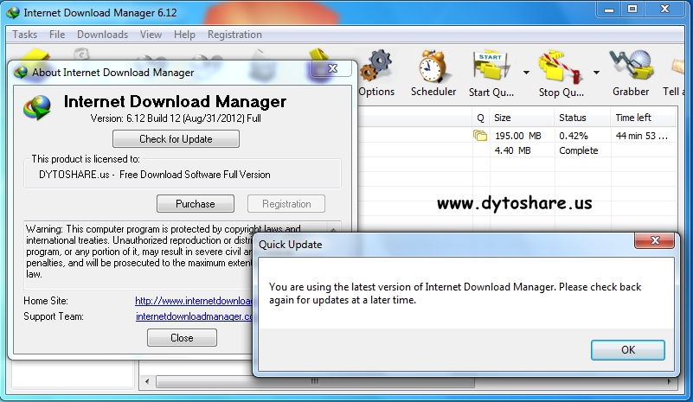Open the File menu

pyautogui.click(x=57, y=35)
